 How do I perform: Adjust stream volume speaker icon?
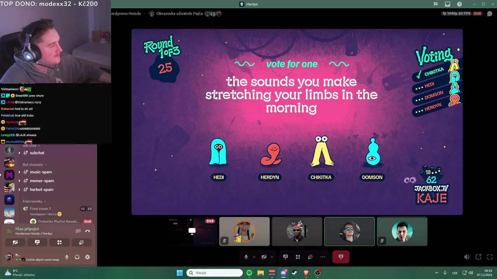tap(467, 257)
